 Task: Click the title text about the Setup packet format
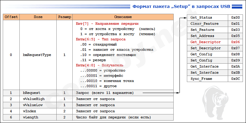(181, 6)
